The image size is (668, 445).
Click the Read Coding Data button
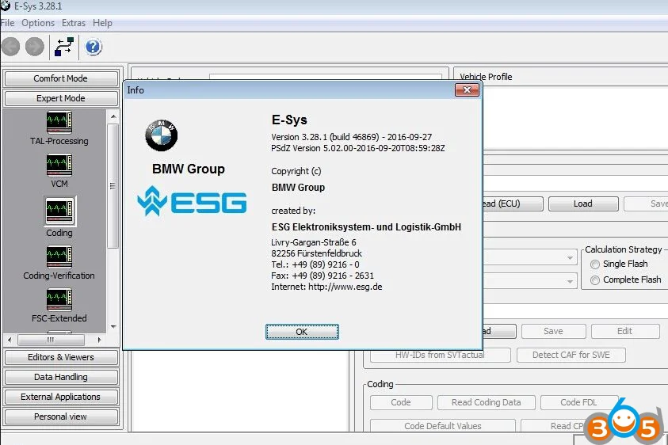[x=486, y=402]
